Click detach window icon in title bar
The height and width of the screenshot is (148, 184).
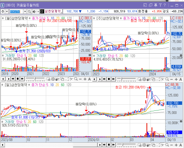(x=150, y=5)
